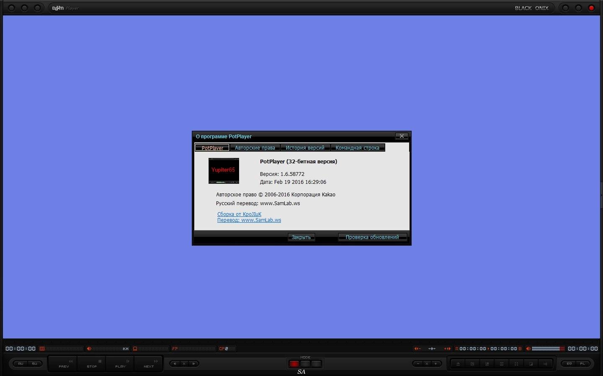Image resolution: width=603 pixels, height=376 pixels.
Task: Click the Проверка обновлений button
Action: click(372, 237)
